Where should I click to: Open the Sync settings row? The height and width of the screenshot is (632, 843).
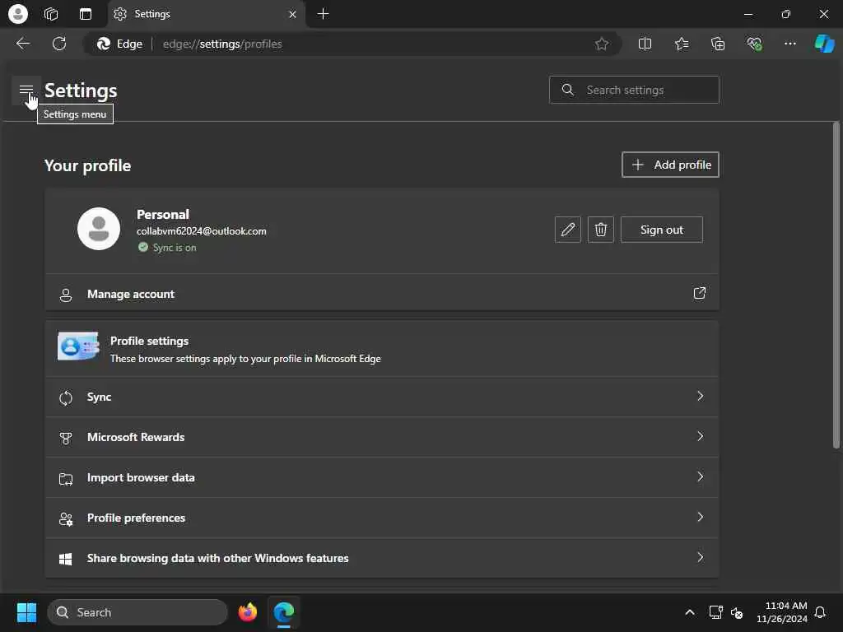[382, 397]
